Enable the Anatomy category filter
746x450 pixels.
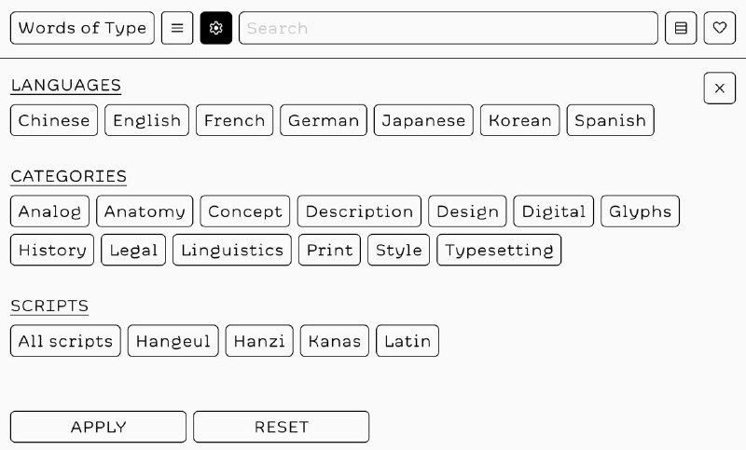coord(145,211)
